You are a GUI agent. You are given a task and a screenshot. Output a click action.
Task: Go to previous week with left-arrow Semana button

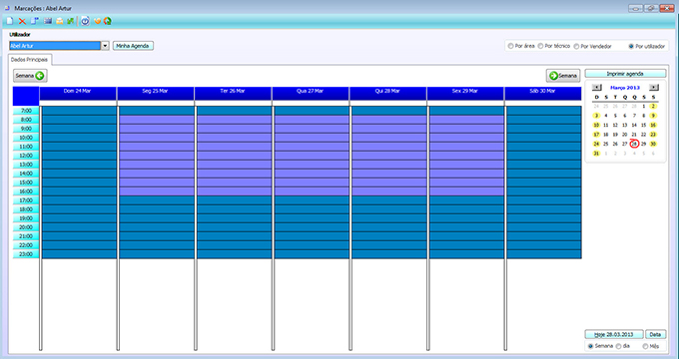[x=30, y=76]
